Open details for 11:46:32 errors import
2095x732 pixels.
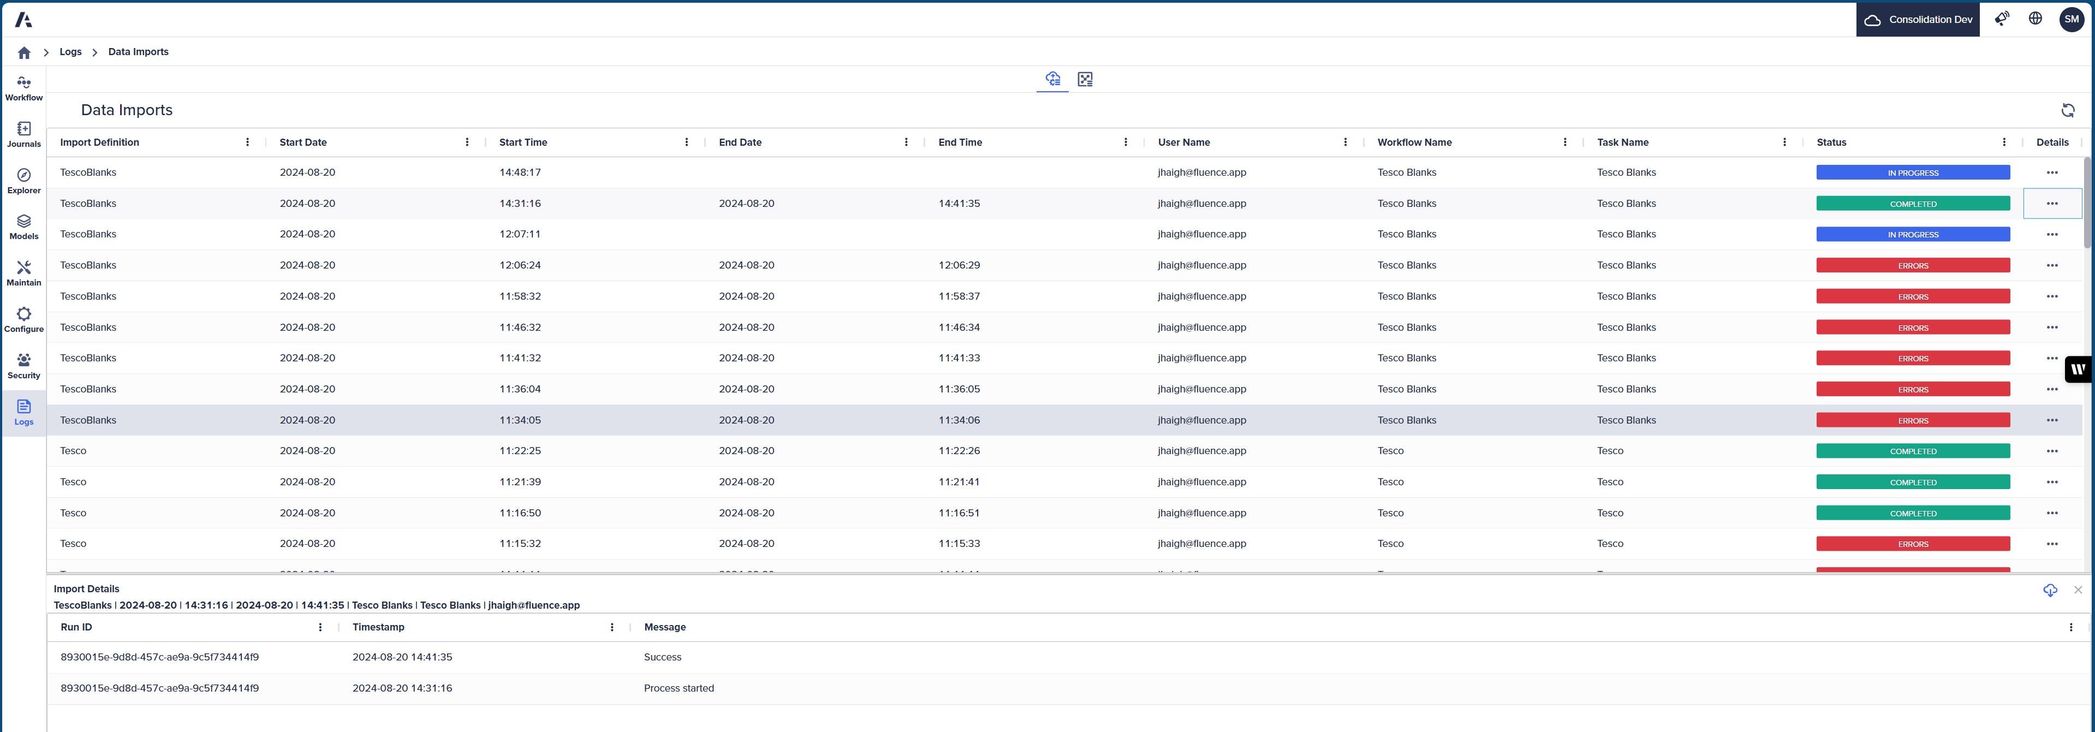click(x=2052, y=327)
